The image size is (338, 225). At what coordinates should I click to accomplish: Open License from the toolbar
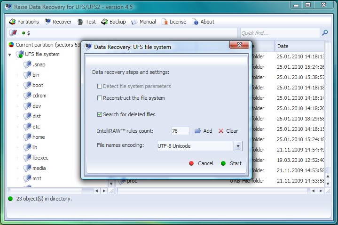pos(174,22)
